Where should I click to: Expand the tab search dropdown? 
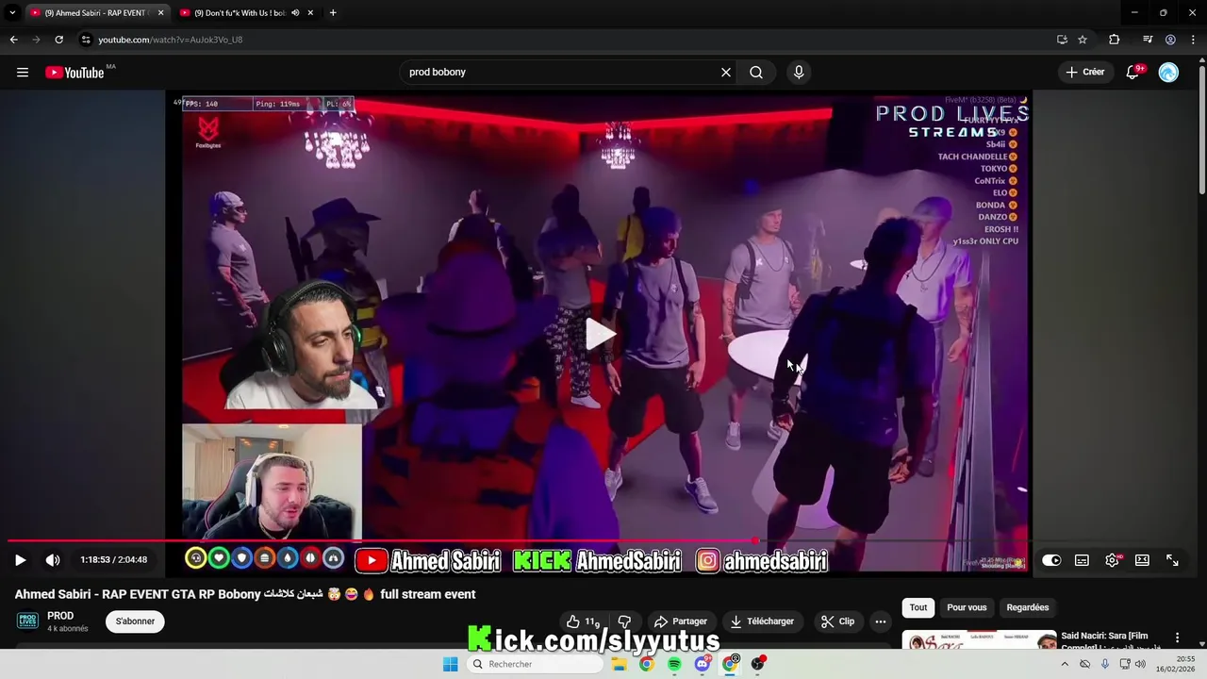point(12,13)
